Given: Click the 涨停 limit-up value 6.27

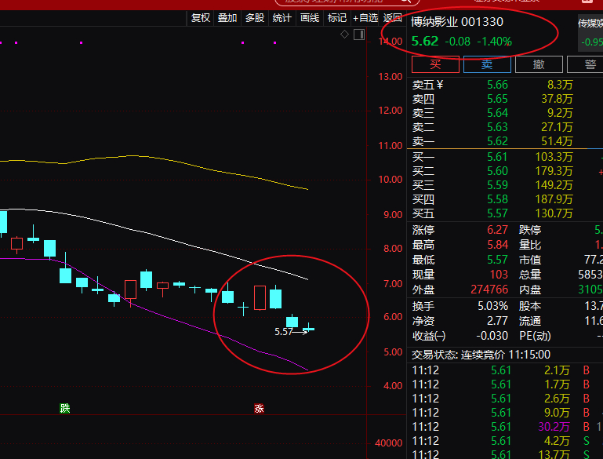Looking at the screenshot, I should (497, 230).
